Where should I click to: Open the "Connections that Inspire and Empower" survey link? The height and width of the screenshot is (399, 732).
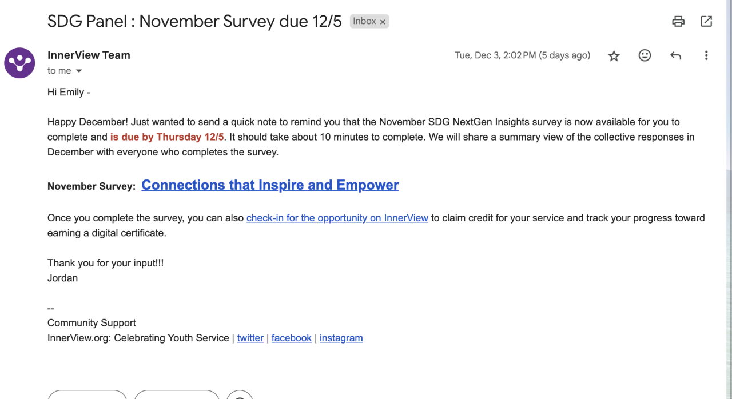click(x=270, y=185)
